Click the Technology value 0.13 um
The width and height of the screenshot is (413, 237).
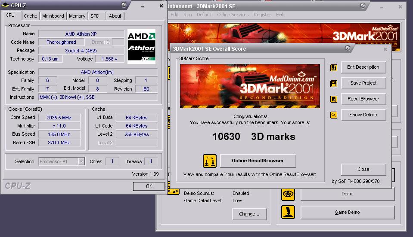tap(50, 59)
